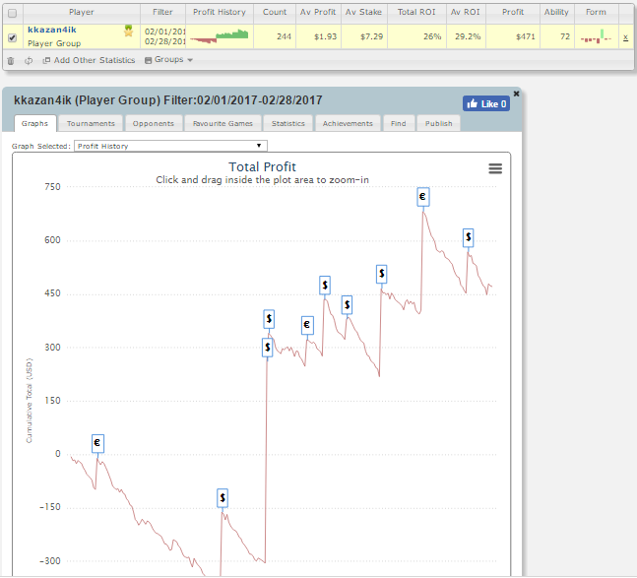Toggle the select-all checkbox in header
637x578 pixels.
pyautogui.click(x=12, y=14)
